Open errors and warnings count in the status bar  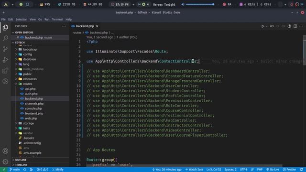point(43,170)
